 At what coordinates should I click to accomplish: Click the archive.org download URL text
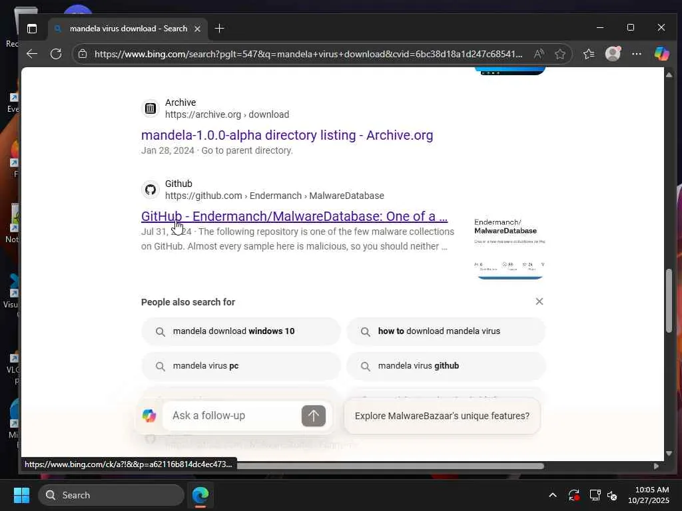pyautogui.click(x=227, y=114)
